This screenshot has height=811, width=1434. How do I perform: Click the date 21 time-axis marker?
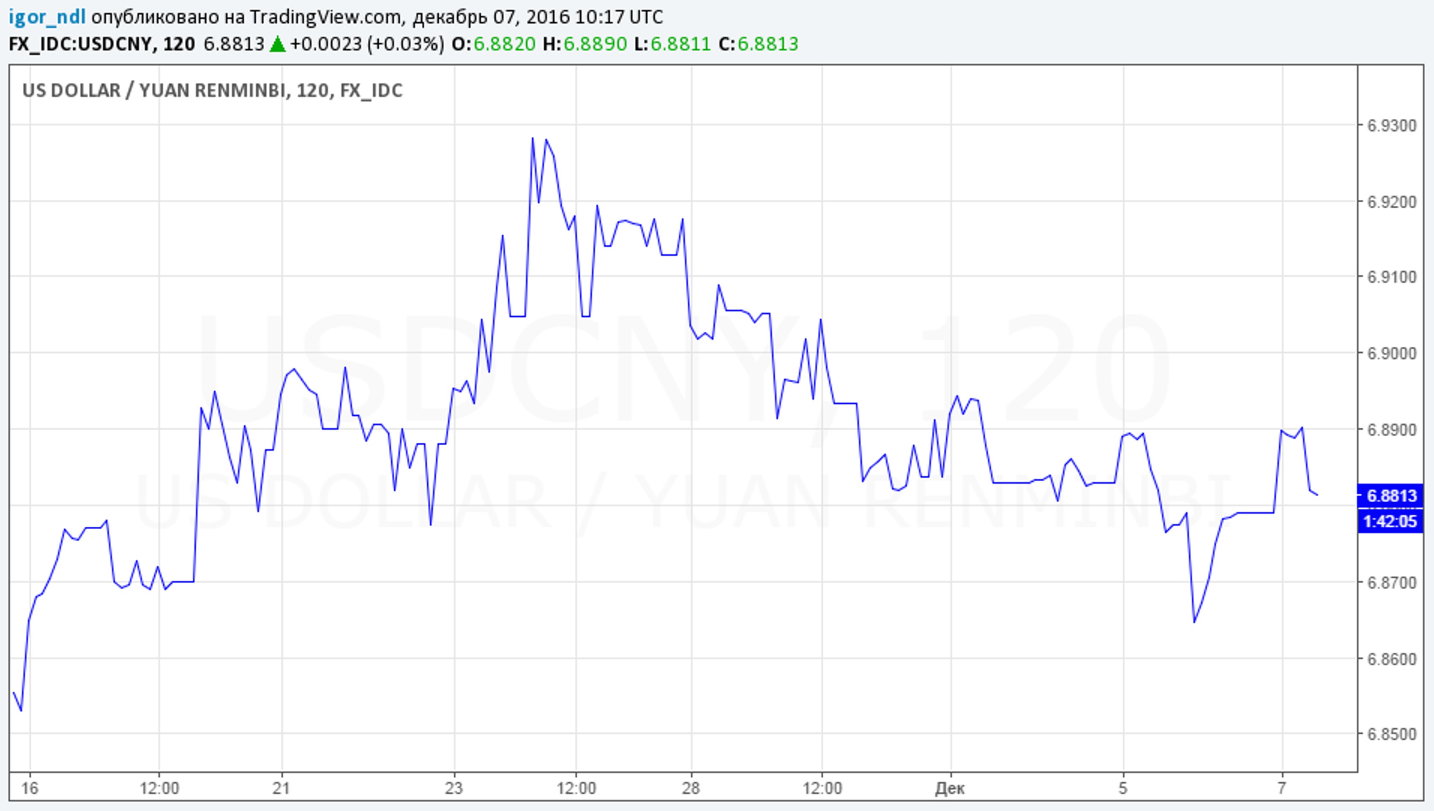coord(281,789)
